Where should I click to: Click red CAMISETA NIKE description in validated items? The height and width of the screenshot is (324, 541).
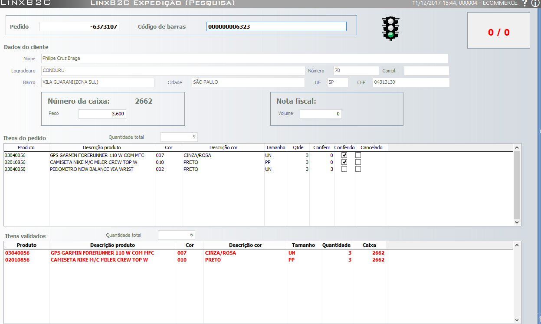99,260
